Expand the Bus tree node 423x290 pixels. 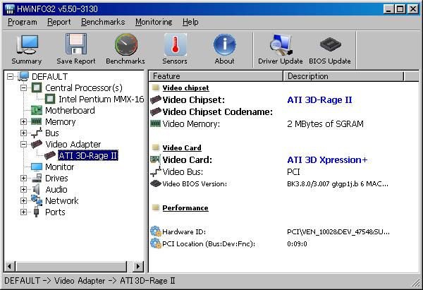(23, 133)
